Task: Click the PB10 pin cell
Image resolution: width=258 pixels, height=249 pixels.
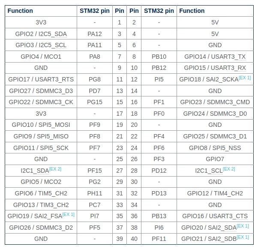Action: [x=159, y=57]
